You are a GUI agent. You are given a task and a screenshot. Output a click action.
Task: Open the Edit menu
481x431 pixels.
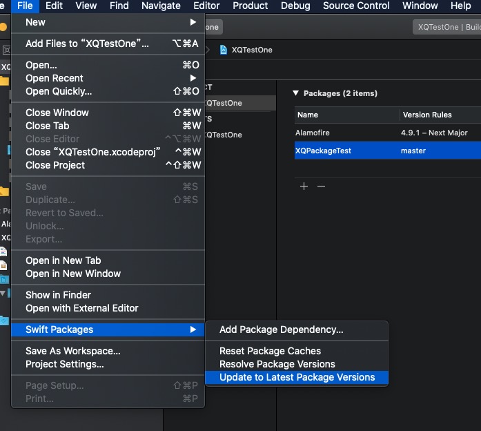(x=54, y=6)
